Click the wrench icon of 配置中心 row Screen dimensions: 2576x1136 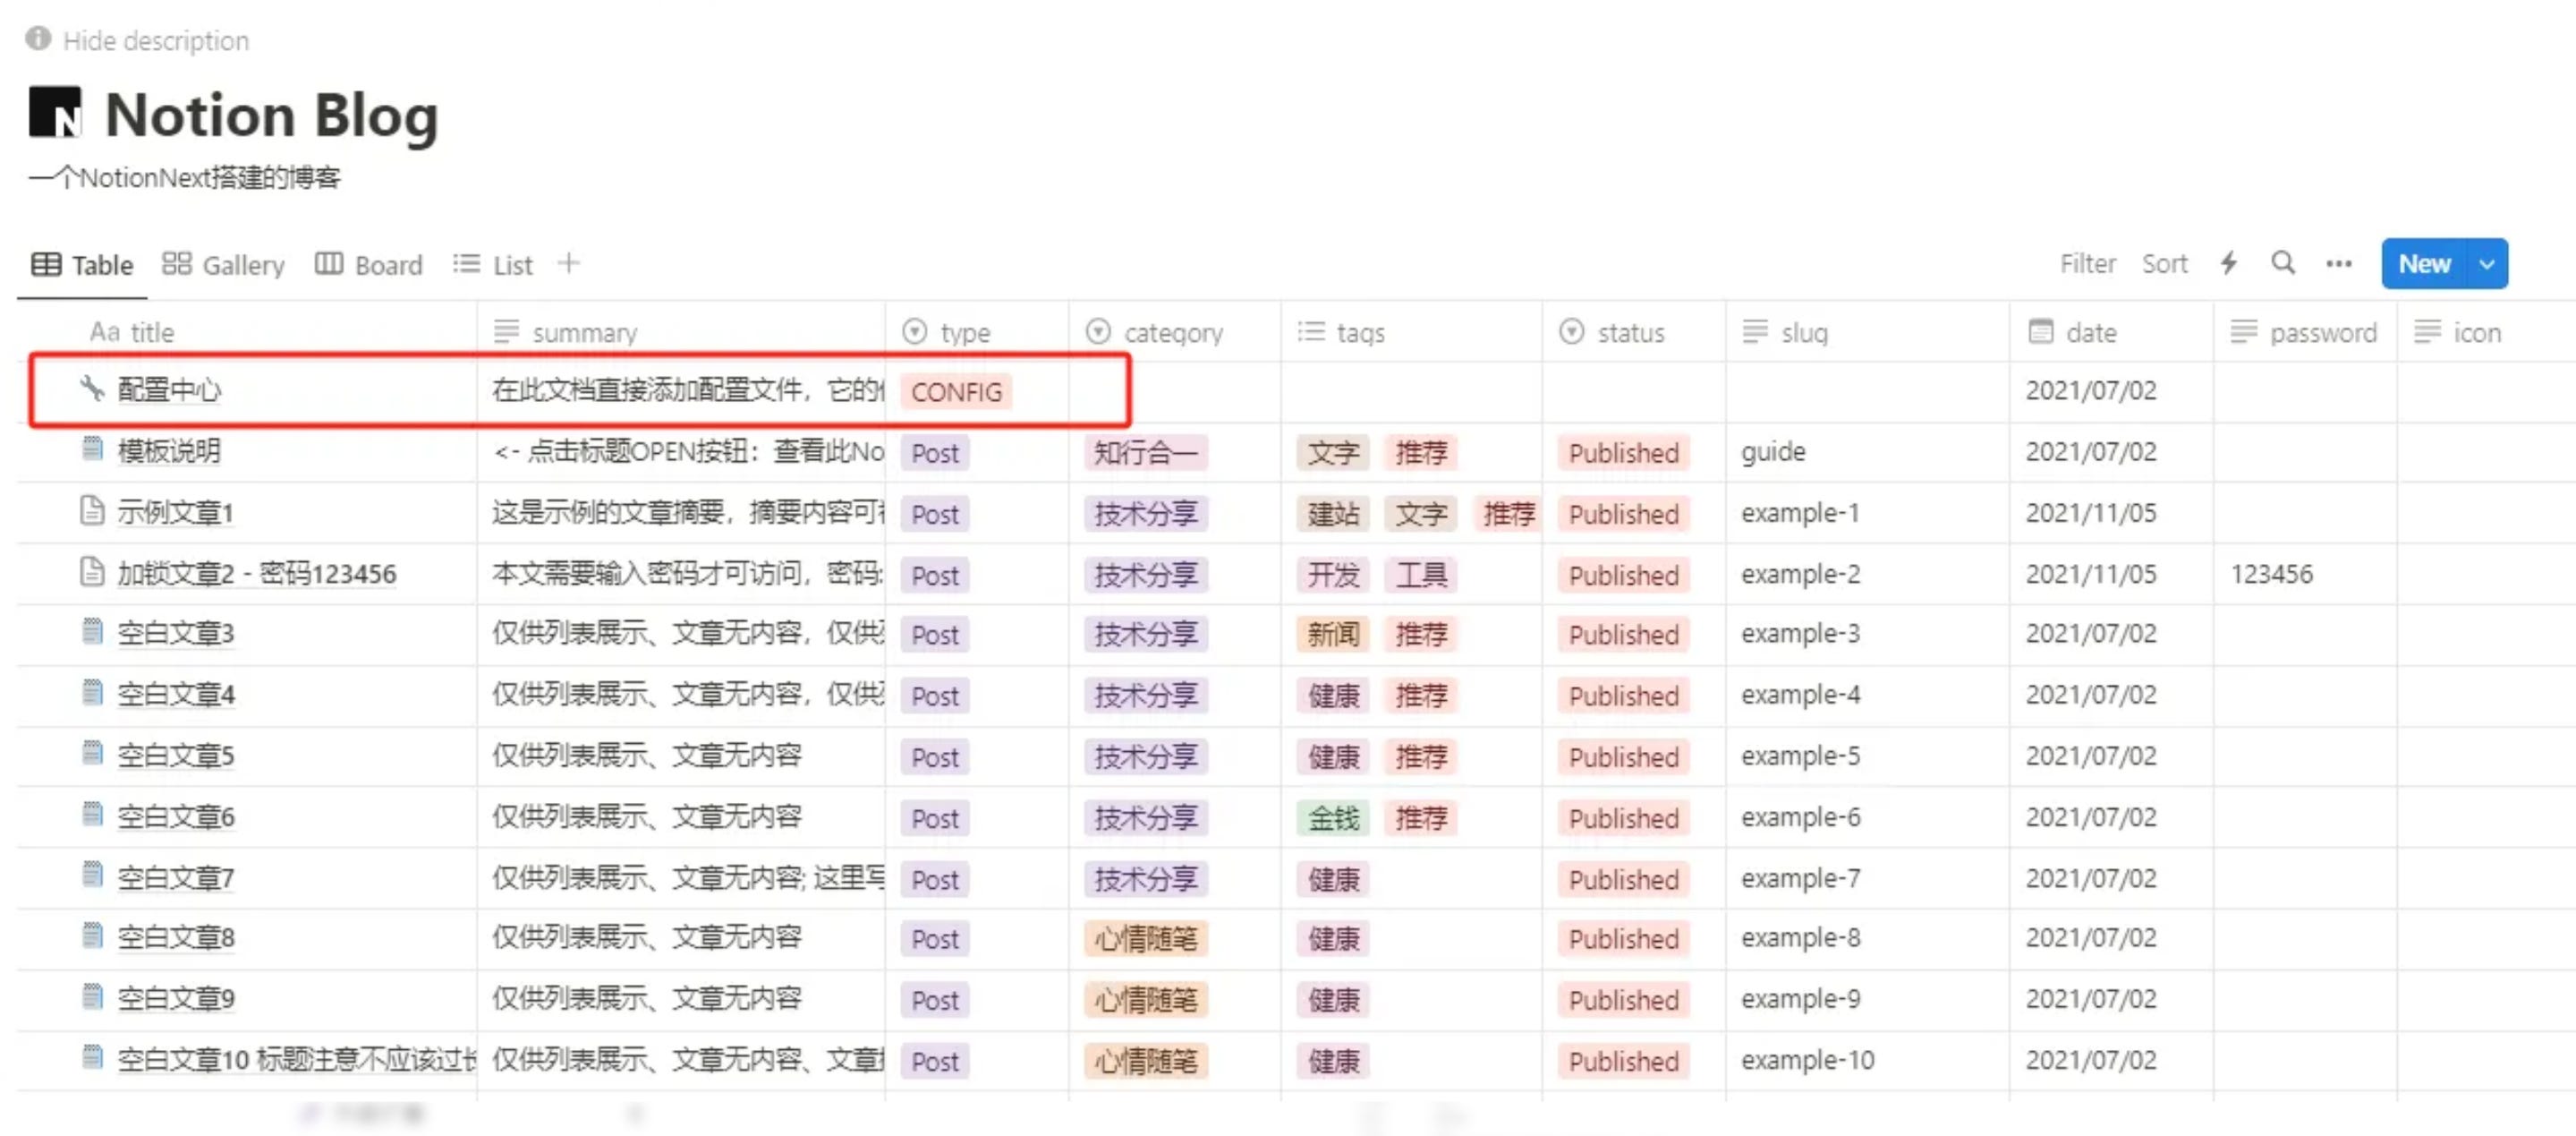[x=92, y=388]
